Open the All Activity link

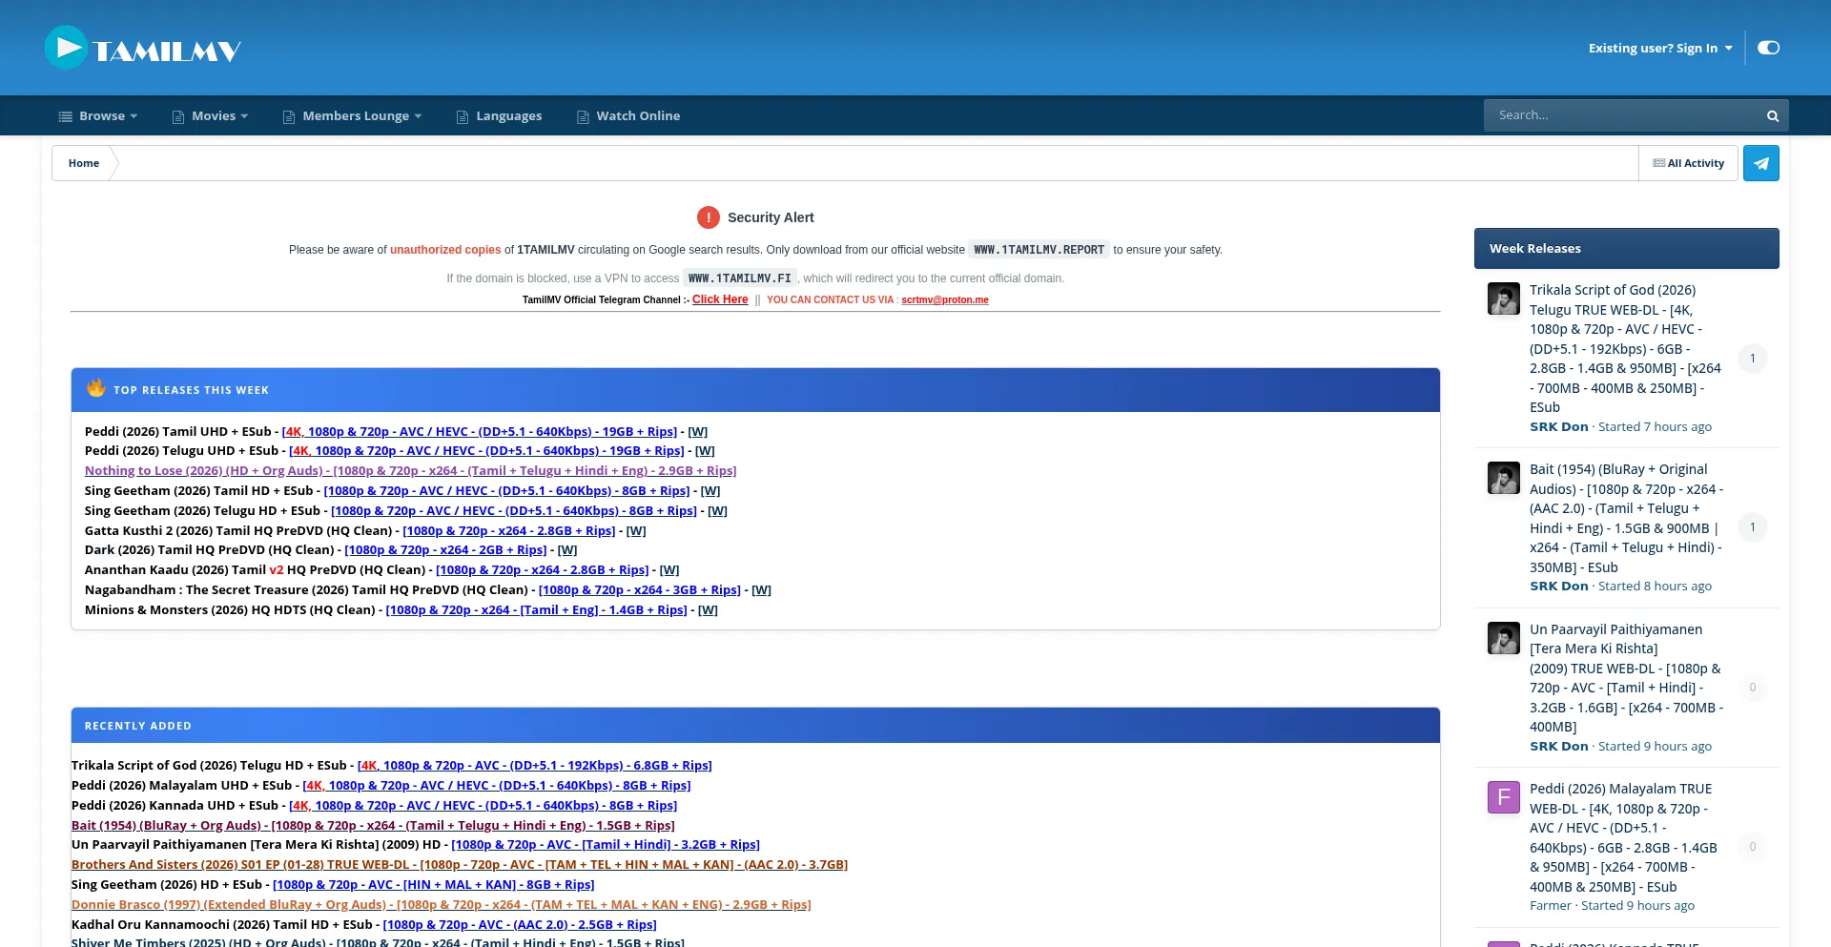pos(1689,163)
